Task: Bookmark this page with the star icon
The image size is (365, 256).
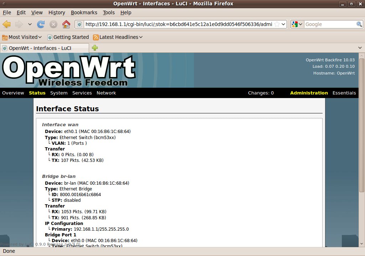Action: pos(277,24)
